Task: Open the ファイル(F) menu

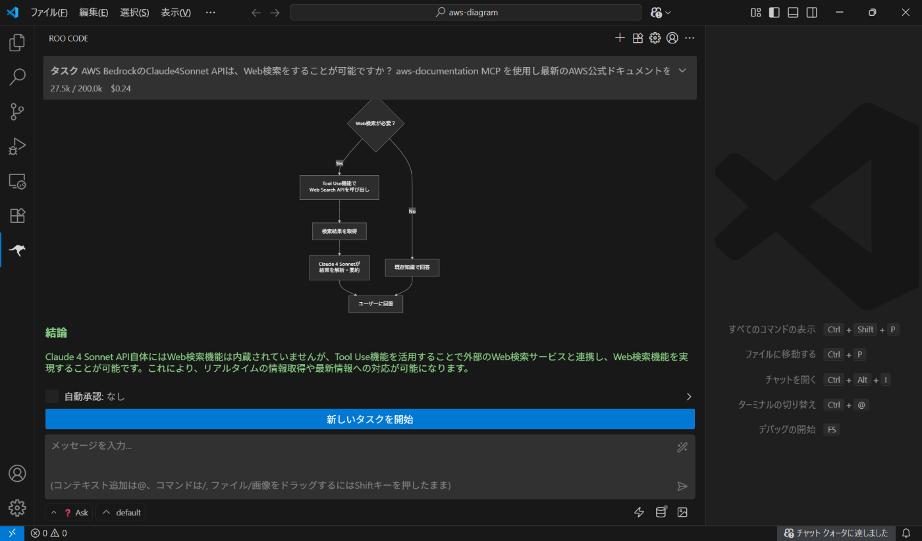Action: pos(49,13)
